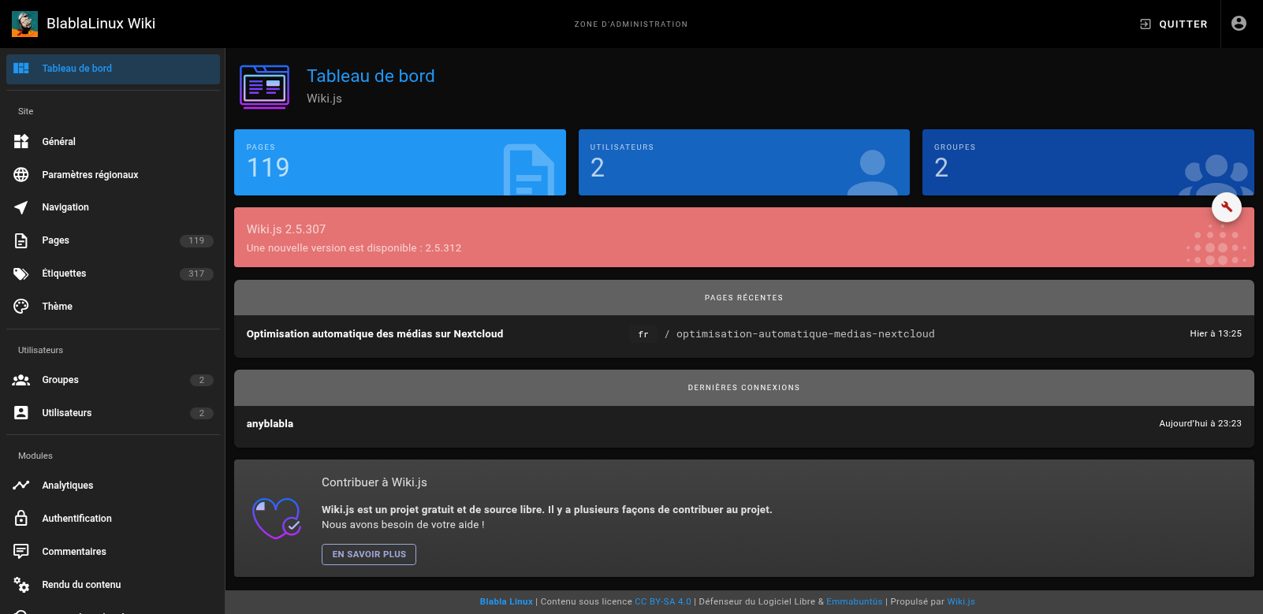This screenshot has width=1263, height=614.
Task: Go to Utilisateurs in the sidebar
Action: (x=67, y=413)
